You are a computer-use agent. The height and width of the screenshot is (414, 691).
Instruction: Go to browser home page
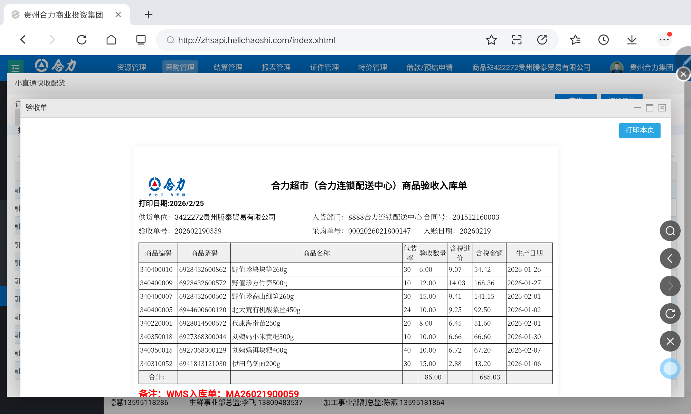[x=111, y=40]
